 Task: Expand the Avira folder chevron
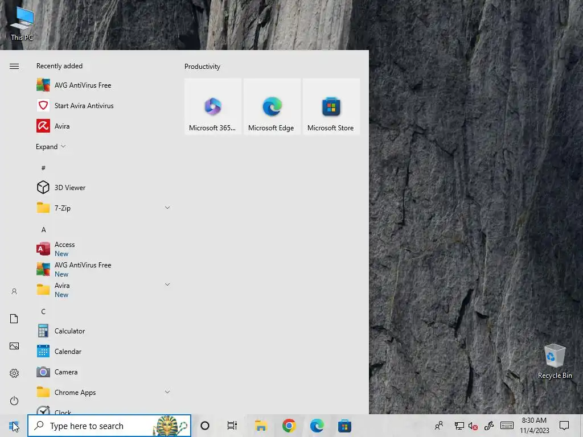coord(167,285)
